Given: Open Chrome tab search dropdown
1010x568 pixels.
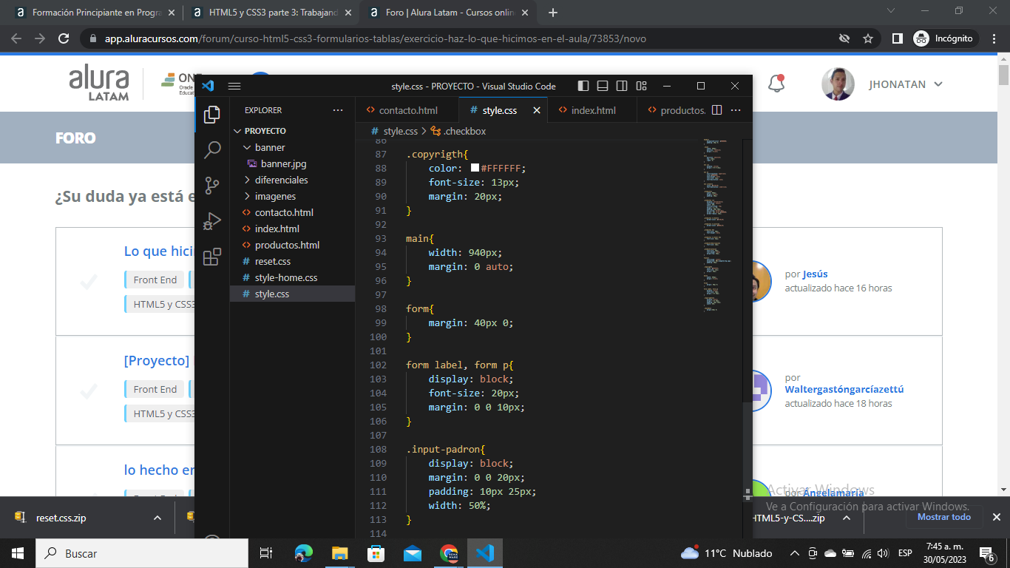Looking at the screenshot, I should [890, 11].
